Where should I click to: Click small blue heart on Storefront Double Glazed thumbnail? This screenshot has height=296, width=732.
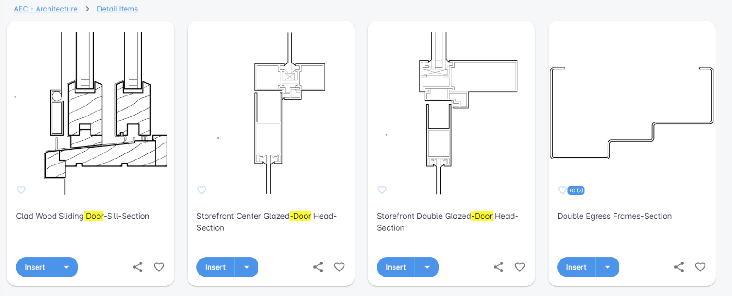(382, 190)
